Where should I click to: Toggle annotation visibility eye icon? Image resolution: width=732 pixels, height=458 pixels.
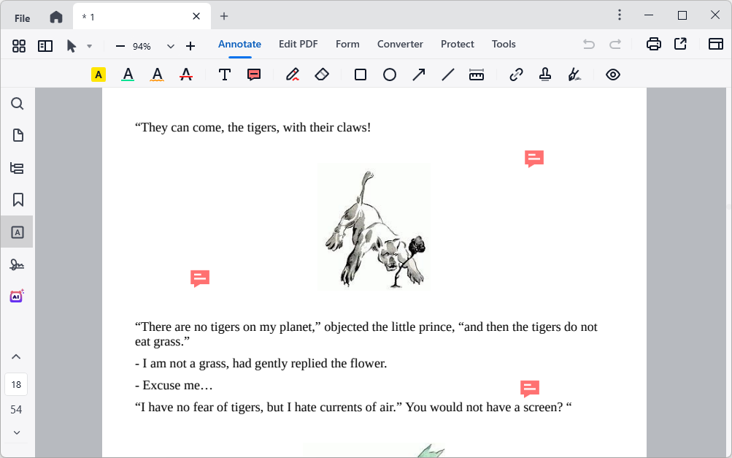pyautogui.click(x=613, y=75)
